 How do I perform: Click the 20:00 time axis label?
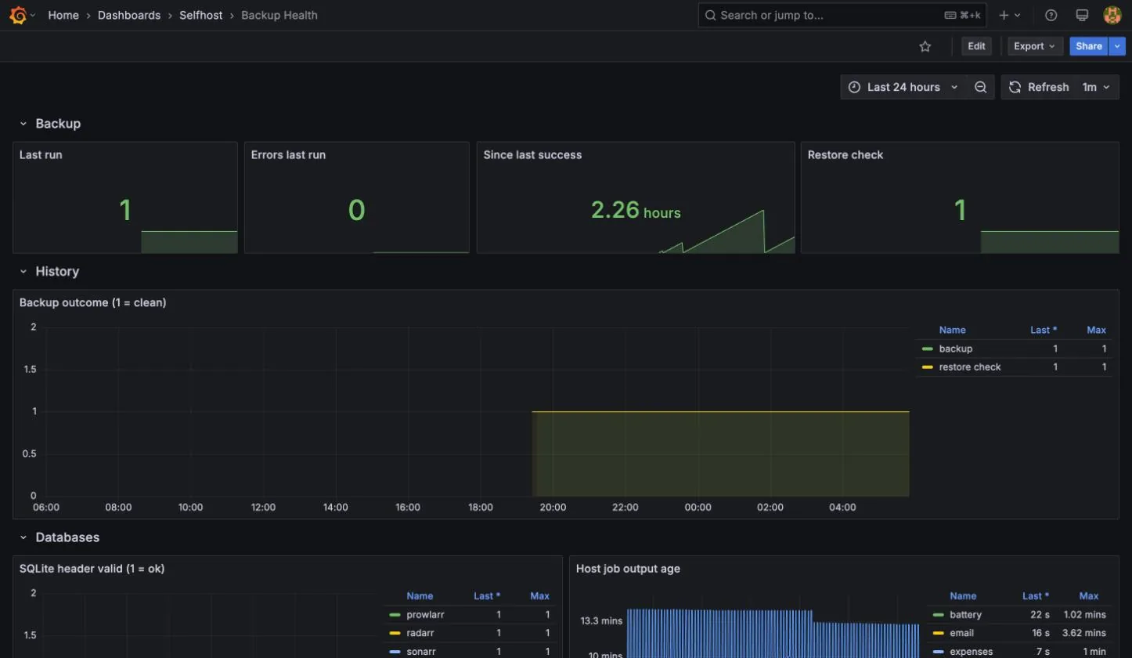[553, 507]
